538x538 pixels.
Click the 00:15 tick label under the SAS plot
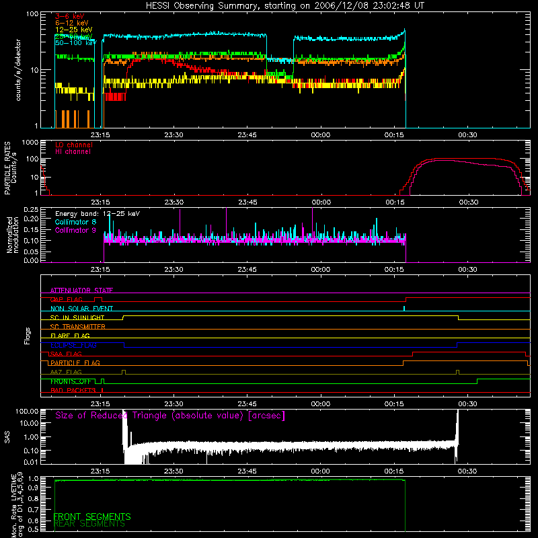pyautogui.click(x=394, y=471)
